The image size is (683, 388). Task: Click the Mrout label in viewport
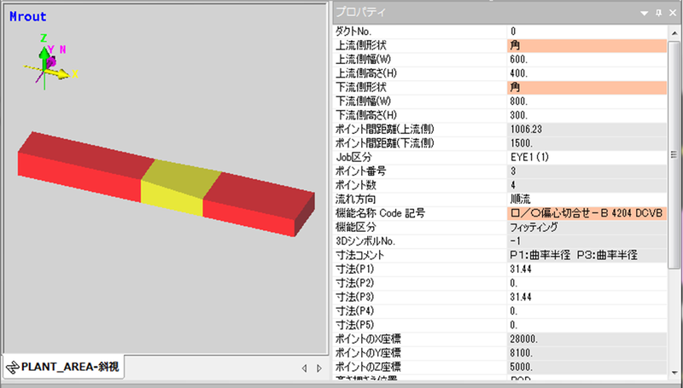28,16
